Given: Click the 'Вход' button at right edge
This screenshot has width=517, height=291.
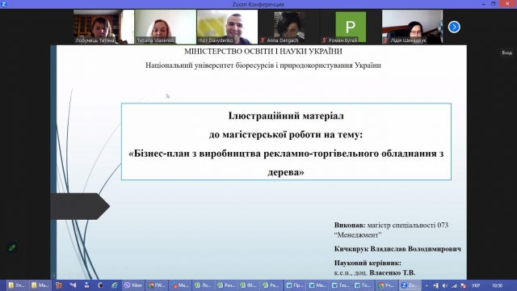Looking at the screenshot, I should point(506,53).
